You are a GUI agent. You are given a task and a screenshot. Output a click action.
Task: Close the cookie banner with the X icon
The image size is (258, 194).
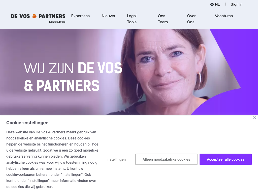pos(254,118)
